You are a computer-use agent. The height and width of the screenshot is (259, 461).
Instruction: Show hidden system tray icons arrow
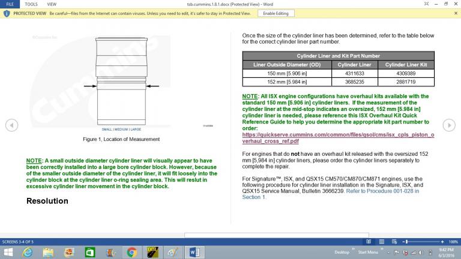(388, 252)
